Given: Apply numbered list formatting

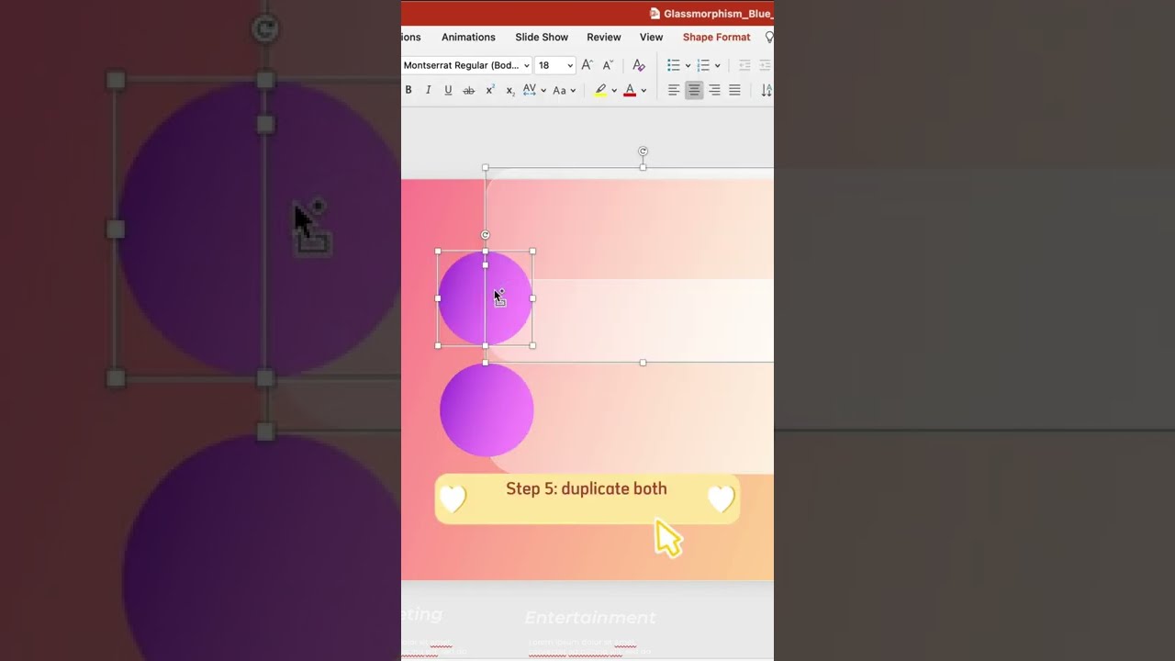Looking at the screenshot, I should point(703,65).
